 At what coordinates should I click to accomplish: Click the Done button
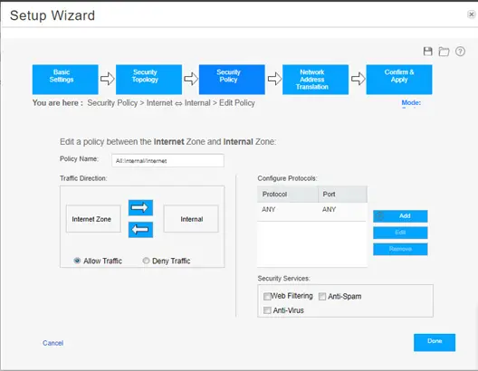click(435, 342)
